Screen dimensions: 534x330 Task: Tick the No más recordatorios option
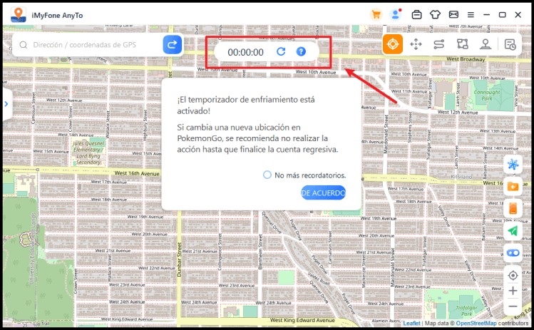[267, 175]
